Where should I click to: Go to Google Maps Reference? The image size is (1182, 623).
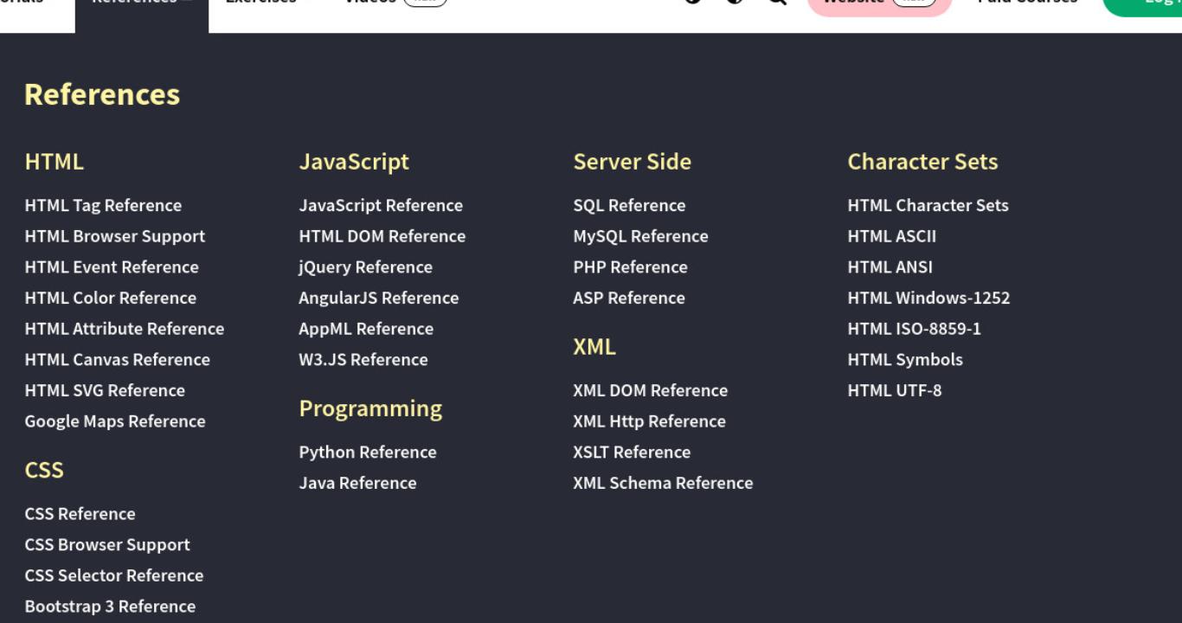(x=115, y=421)
